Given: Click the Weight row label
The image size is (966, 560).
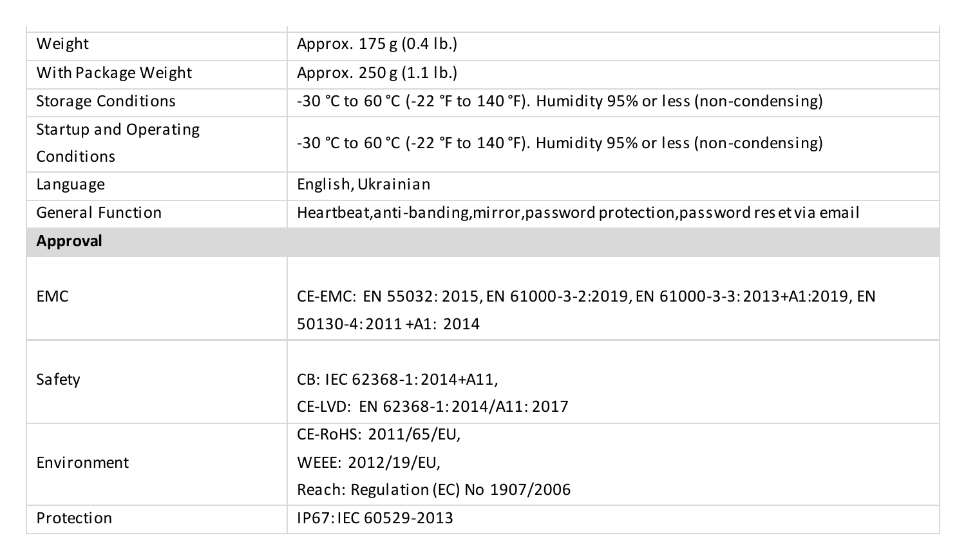Looking at the screenshot, I should [x=62, y=44].
